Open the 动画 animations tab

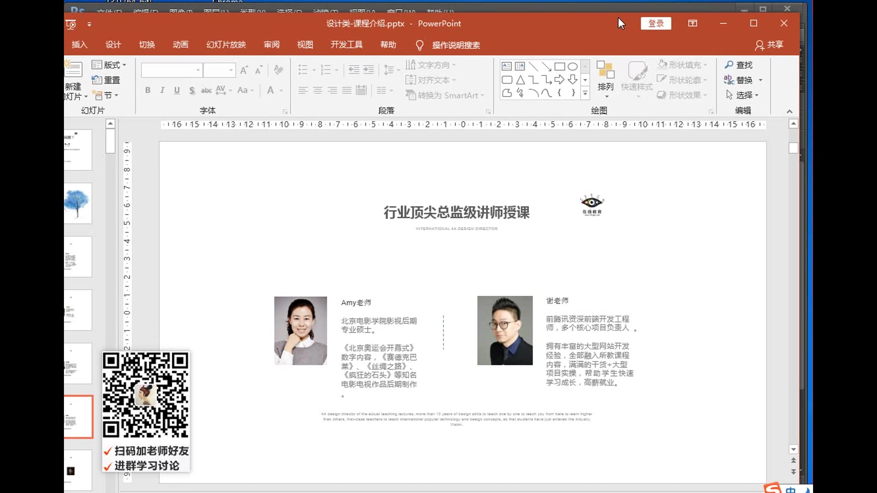point(180,45)
